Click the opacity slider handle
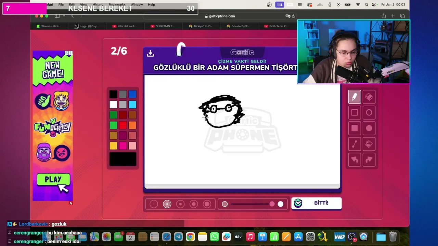 (272, 204)
